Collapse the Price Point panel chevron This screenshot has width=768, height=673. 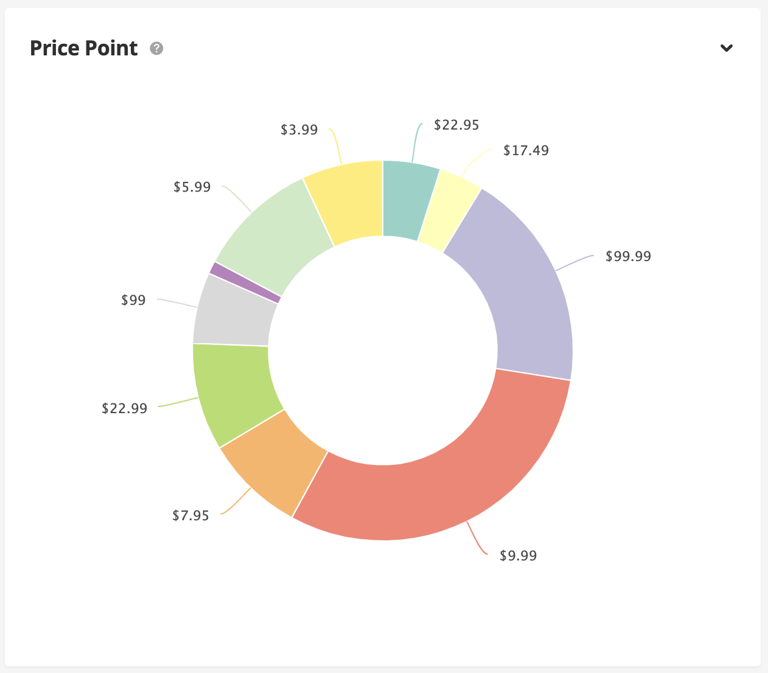coord(726,48)
